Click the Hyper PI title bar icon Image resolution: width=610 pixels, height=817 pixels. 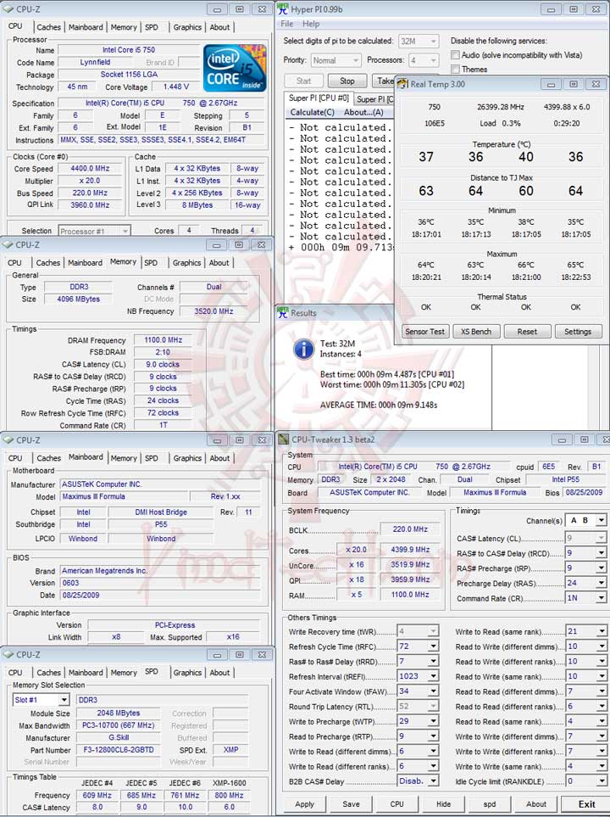pyautogui.click(x=283, y=8)
